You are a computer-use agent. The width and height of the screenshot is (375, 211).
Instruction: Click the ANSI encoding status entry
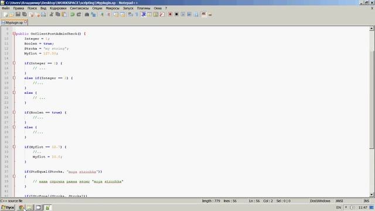[339, 201]
